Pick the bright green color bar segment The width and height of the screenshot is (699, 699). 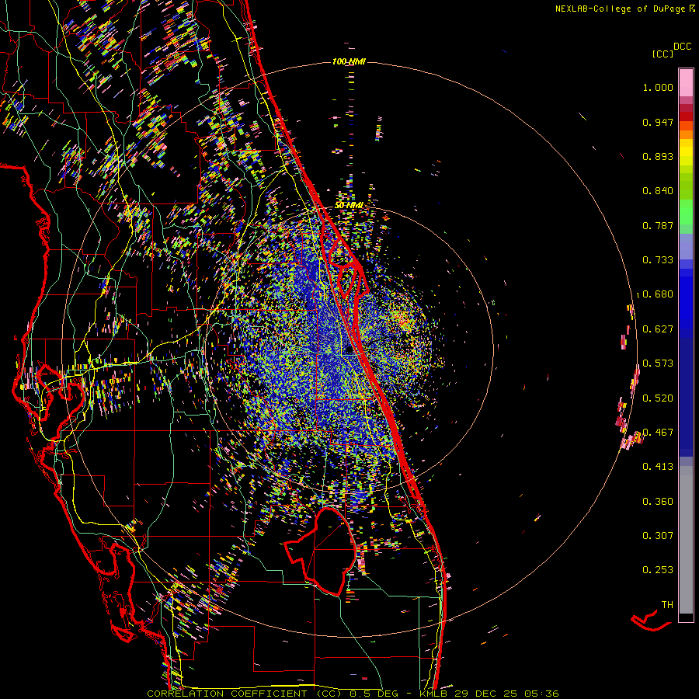pos(686,212)
